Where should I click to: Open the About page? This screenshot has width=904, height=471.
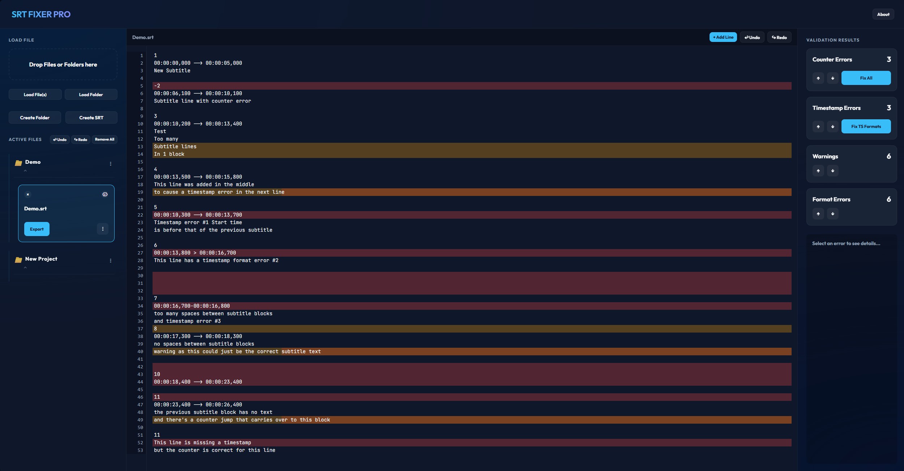click(x=883, y=14)
